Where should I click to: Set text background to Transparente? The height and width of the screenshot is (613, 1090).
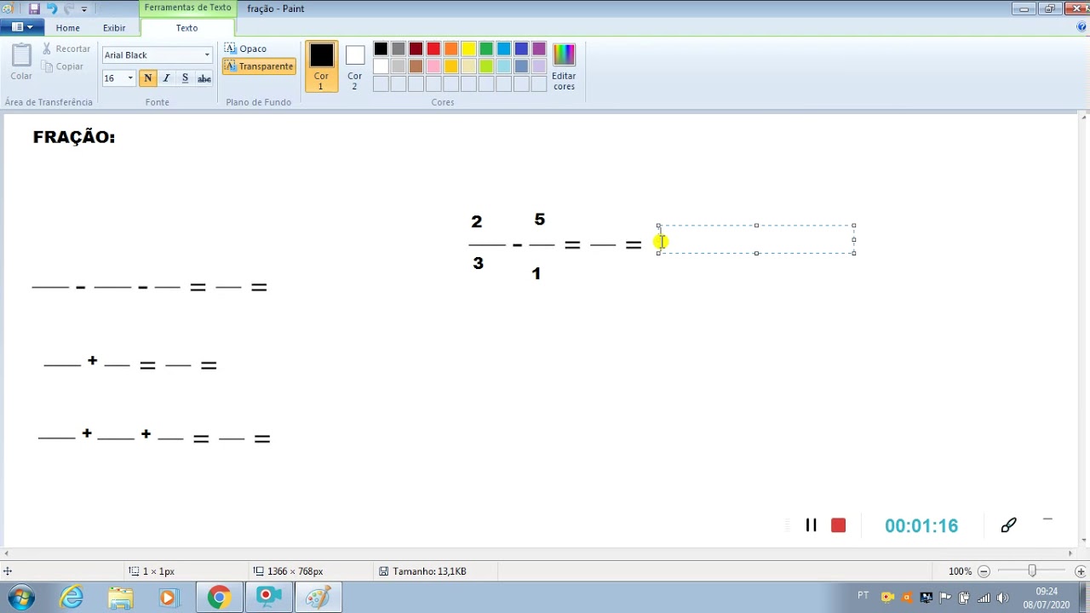[x=259, y=66]
